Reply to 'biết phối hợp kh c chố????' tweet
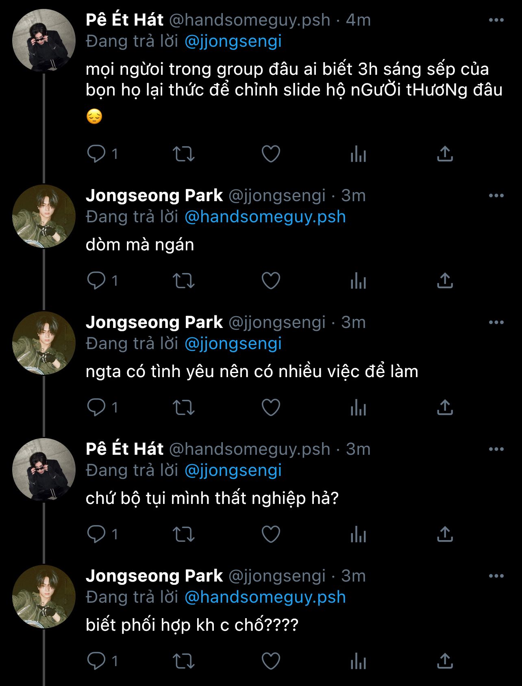This screenshot has height=686, width=522. tap(96, 661)
